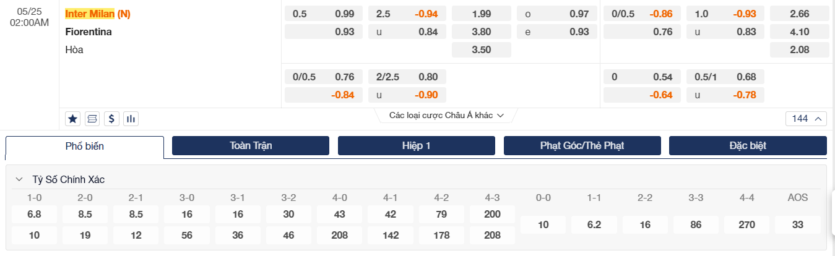Open the Toàn Trận tab
Viewport: 835px width, 256px height.
pyautogui.click(x=251, y=146)
